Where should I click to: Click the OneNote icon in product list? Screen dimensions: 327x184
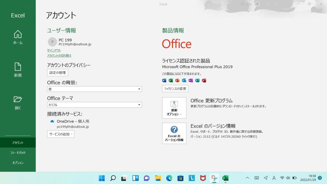pos(191,80)
